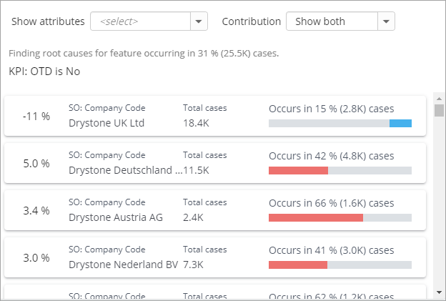Image resolution: width=446 pixels, height=301 pixels.
Task: Click the scrollbar up arrow
Action: pos(439,99)
